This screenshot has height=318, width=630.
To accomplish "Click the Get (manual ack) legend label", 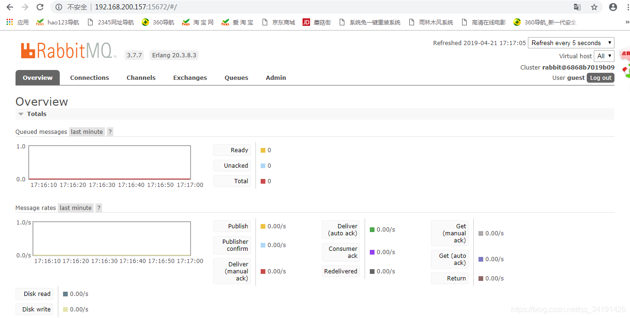I will [450, 233].
